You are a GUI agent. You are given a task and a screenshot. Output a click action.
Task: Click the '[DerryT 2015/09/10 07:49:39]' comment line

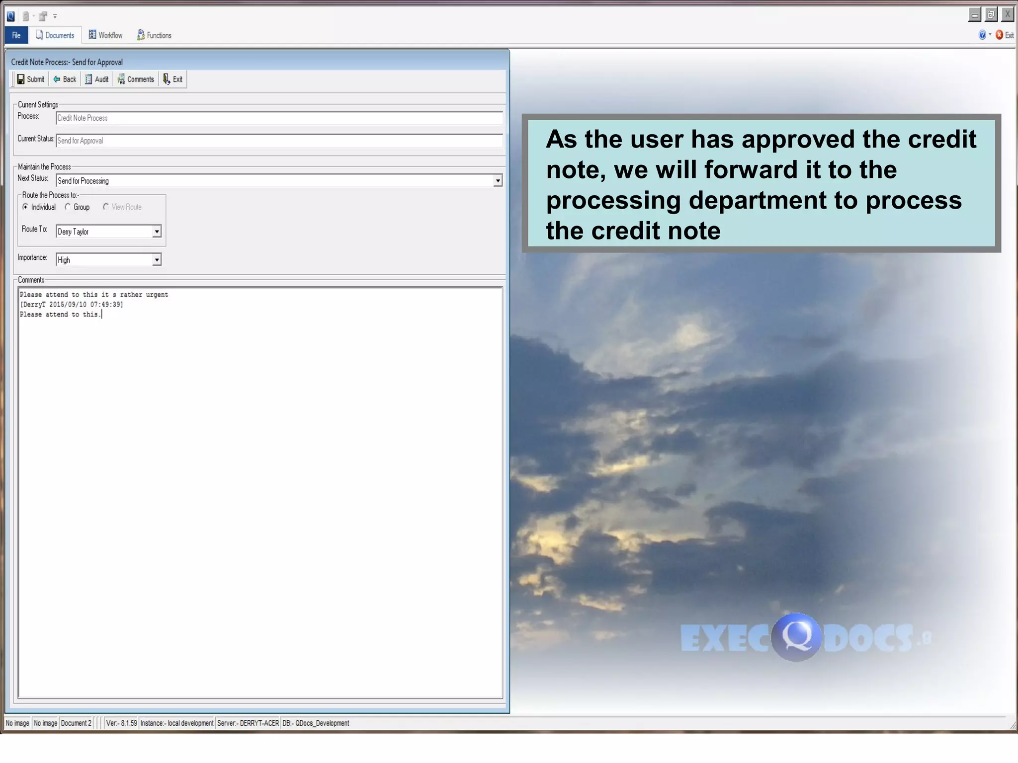tap(72, 305)
